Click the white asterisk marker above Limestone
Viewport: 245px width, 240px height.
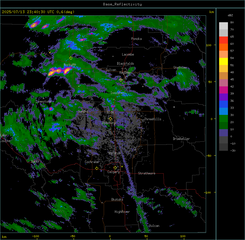coord(43,98)
